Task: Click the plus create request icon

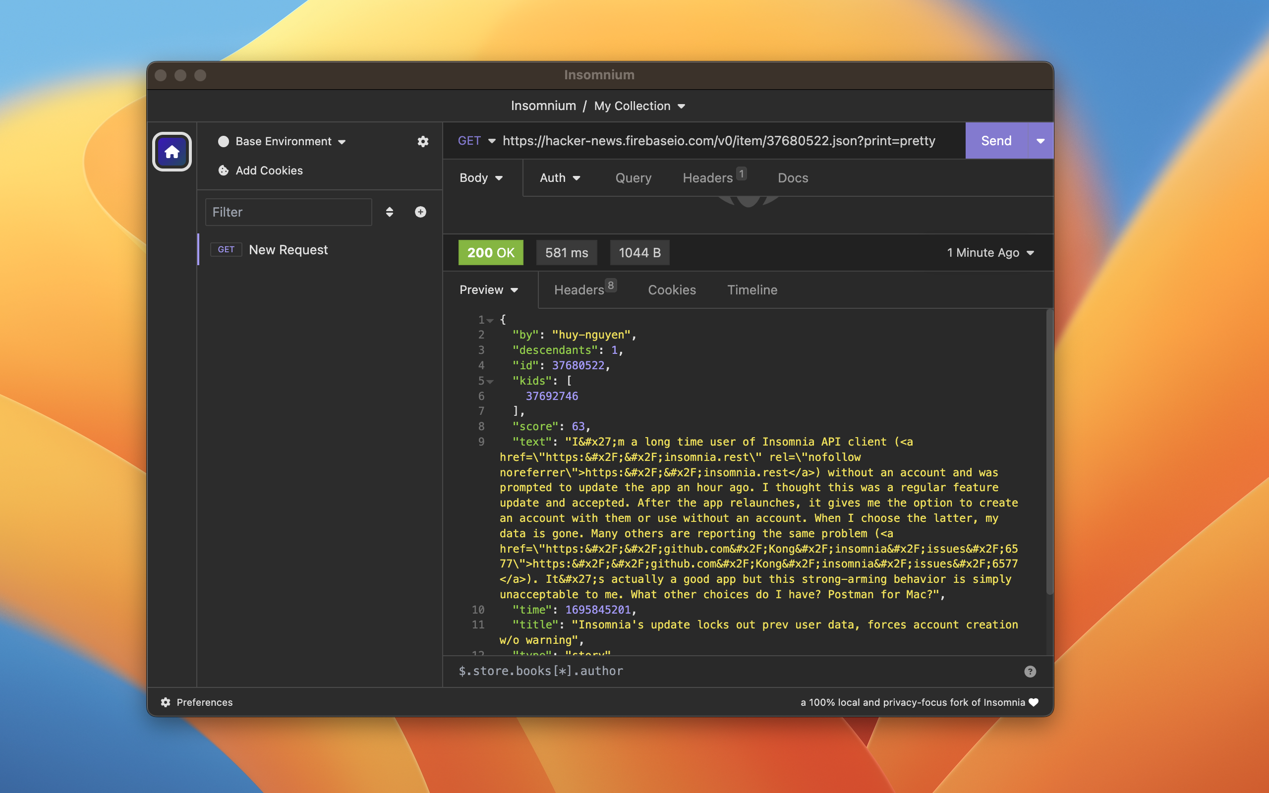Action: [x=420, y=212]
